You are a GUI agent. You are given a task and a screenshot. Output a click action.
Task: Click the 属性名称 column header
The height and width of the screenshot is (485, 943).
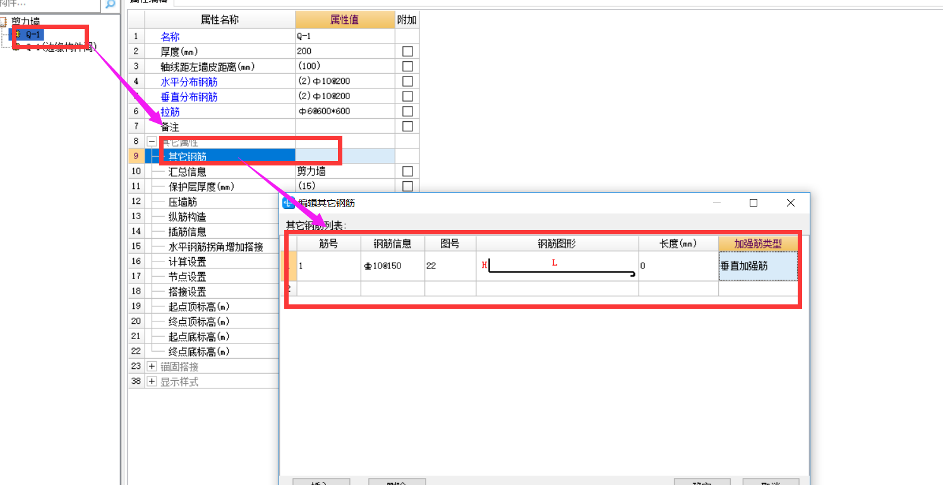click(x=220, y=20)
